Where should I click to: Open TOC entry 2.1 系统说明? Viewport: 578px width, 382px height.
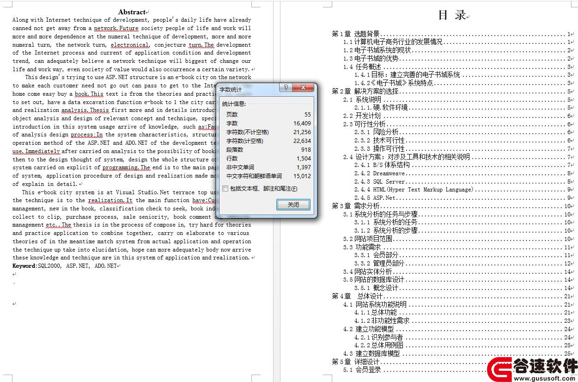point(458,99)
